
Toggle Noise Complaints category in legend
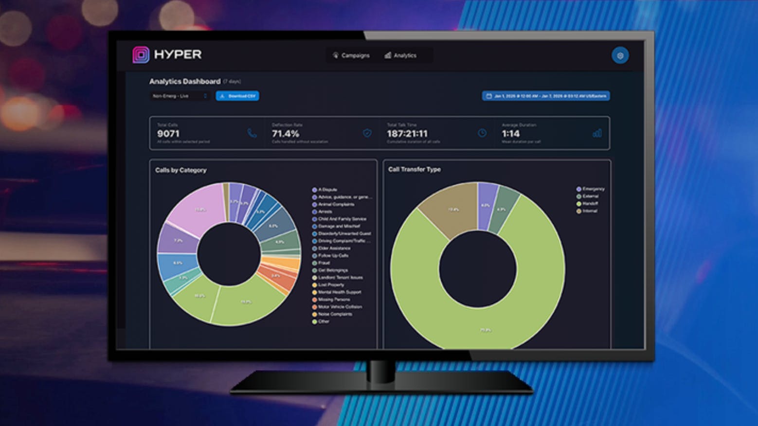[x=335, y=314]
